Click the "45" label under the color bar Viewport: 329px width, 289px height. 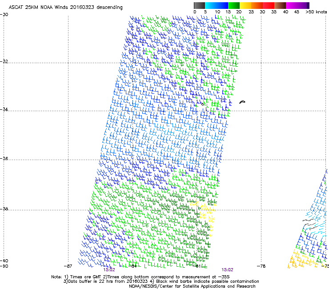coord(297,12)
